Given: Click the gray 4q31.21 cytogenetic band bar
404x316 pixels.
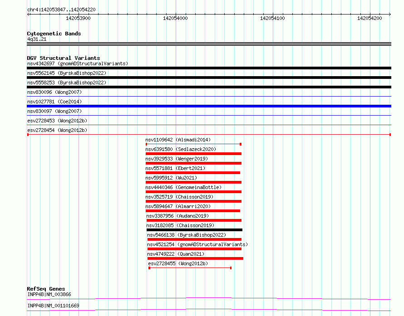Looking at the screenshot, I should [209, 44].
